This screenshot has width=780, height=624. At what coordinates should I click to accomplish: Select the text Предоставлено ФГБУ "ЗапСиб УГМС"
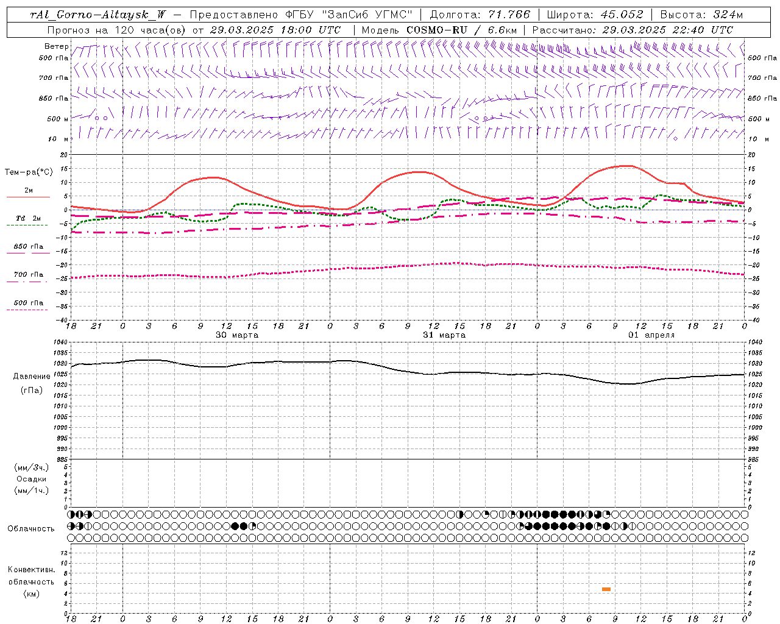coord(302,15)
